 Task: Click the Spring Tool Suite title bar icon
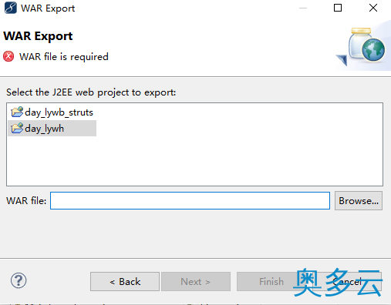(11, 8)
